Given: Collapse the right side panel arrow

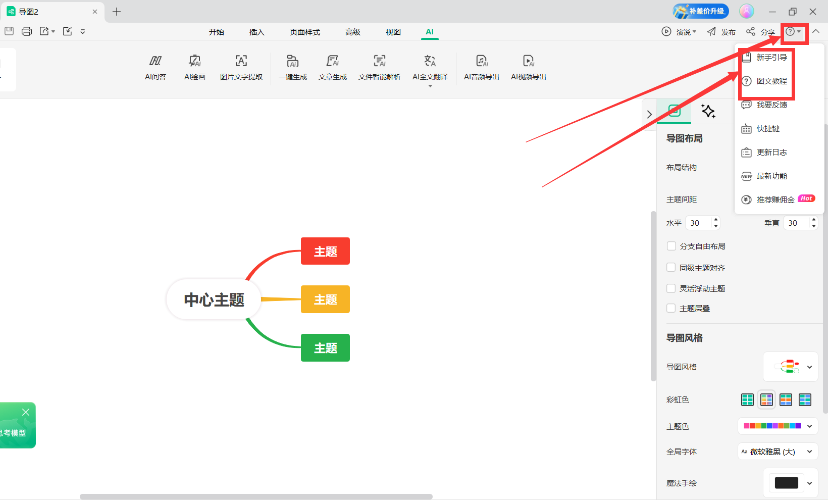Looking at the screenshot, I should [649, 115].
